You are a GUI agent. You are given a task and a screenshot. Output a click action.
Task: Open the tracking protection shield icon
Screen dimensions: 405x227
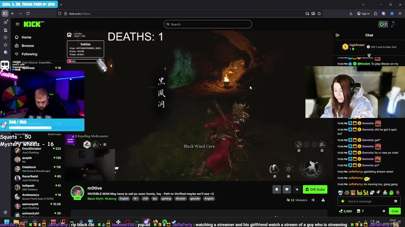click(x=60, y=14)
